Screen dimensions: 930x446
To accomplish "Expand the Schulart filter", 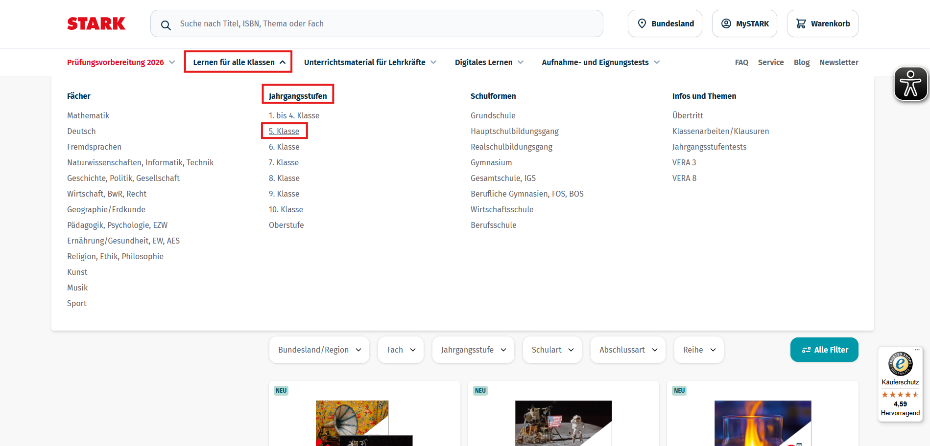I will (552, 350).
